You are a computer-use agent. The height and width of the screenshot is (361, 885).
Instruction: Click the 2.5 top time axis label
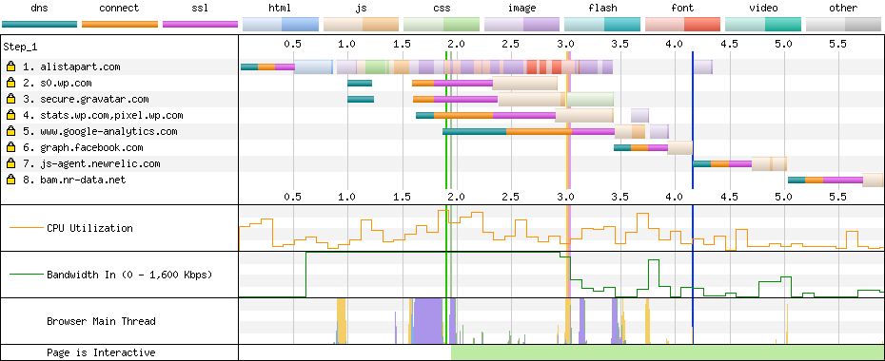tap(510, 44)
